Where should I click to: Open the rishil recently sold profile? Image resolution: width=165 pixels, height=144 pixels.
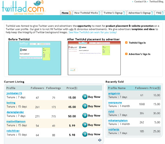pos(111,111)
